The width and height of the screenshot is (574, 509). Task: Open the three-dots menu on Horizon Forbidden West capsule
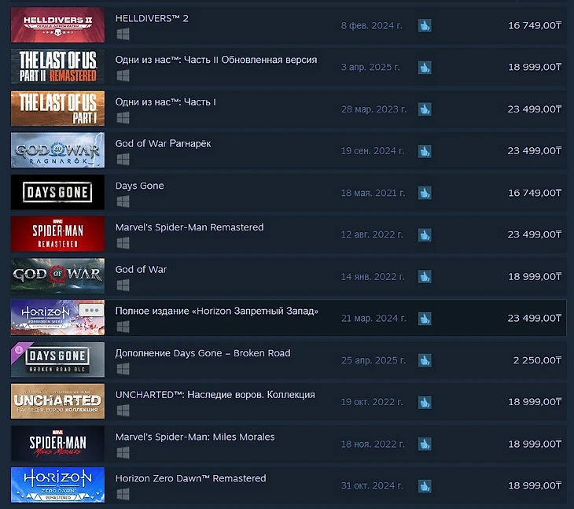(x=91, y=310)
